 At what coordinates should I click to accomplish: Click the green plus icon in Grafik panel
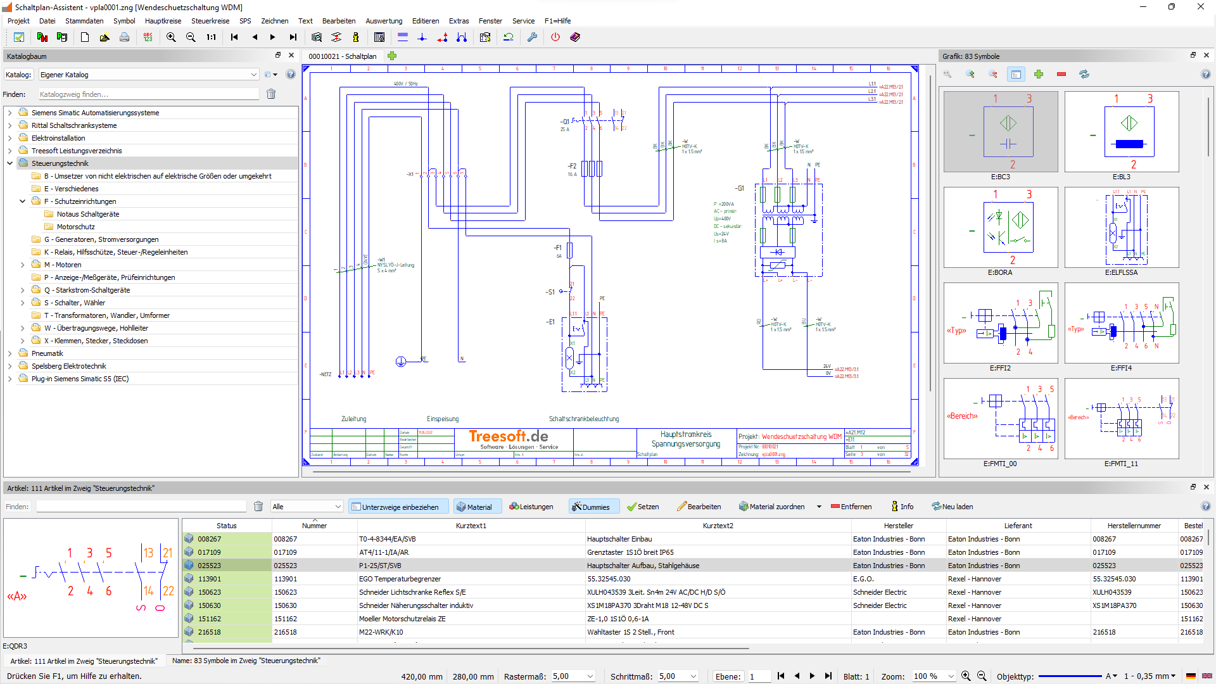pyautogui.click(x=1039, y=75)
